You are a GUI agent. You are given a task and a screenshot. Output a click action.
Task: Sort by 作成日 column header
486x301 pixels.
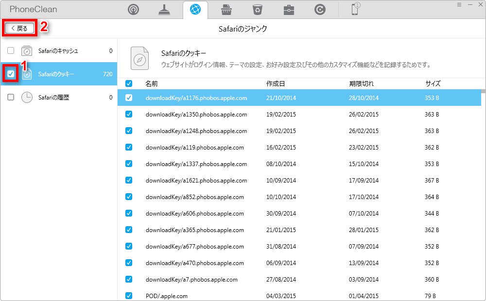pyautogui.click(x=276, y=84)
